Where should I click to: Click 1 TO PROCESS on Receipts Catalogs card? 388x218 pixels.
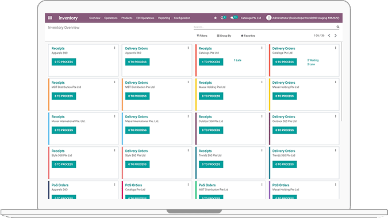pyautogui.click(x=211, y=62)
